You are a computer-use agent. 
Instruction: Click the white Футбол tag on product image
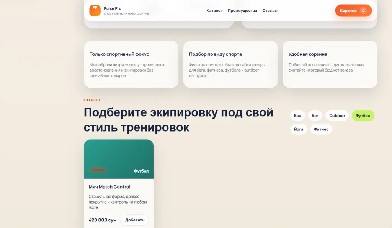point(141,171)
